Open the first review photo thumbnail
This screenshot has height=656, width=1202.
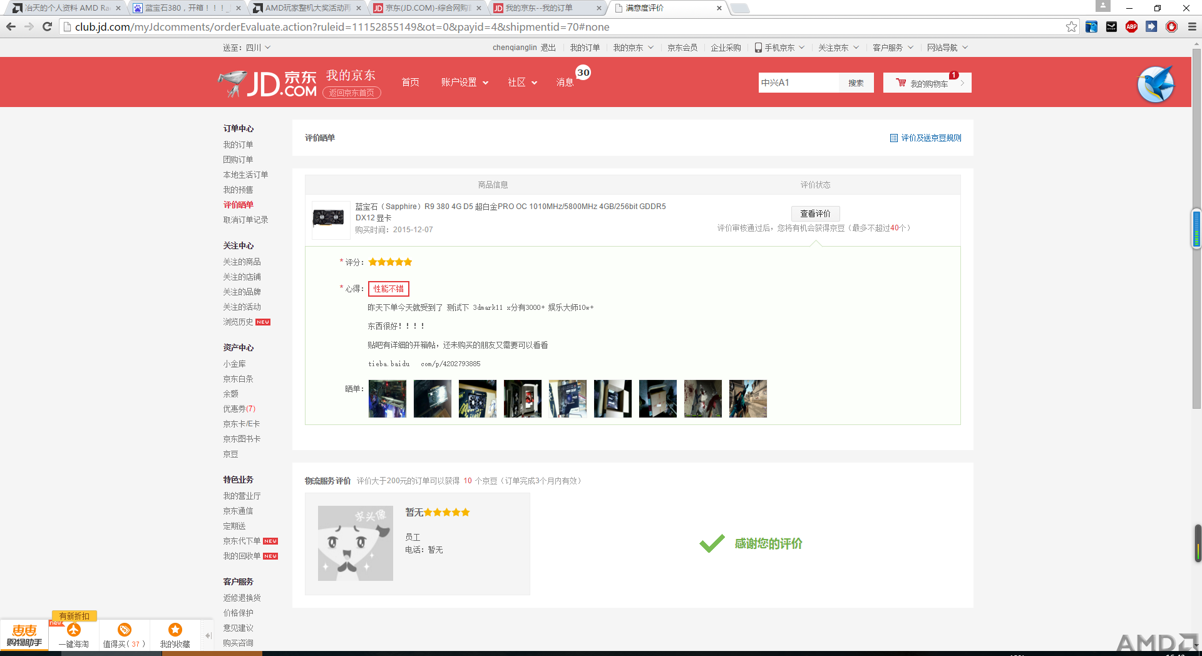[388, 399]
